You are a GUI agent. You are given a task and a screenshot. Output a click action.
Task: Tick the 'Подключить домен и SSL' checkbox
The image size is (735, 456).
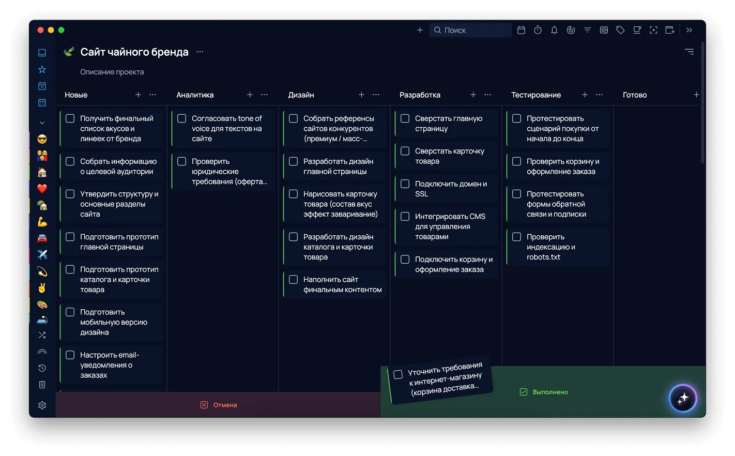point(405,184)
